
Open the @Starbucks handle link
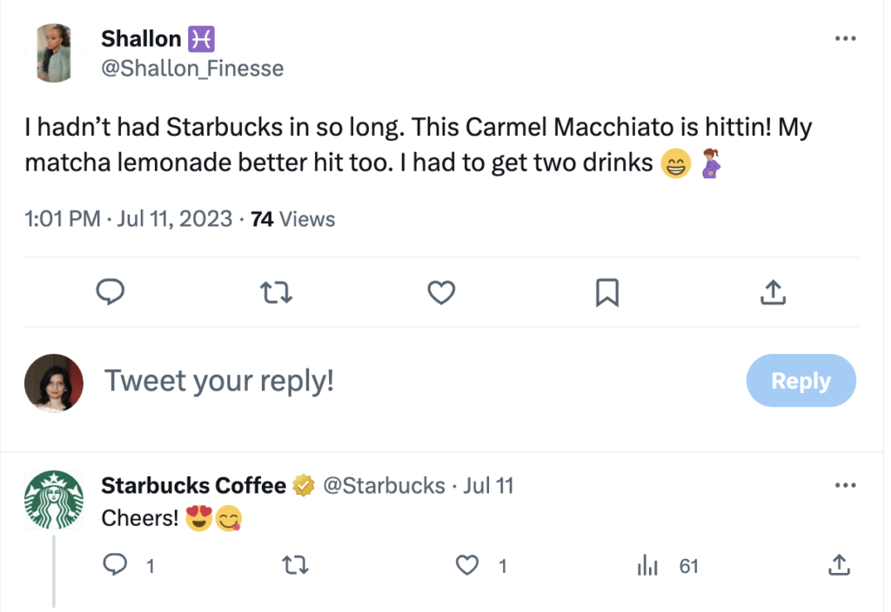coord(384,485)
